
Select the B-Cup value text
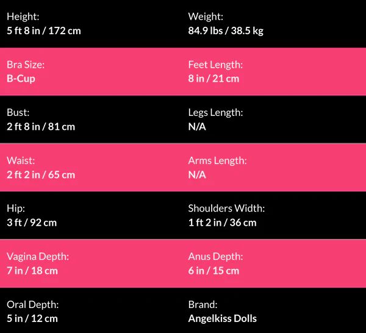click(x=21, y=79)
